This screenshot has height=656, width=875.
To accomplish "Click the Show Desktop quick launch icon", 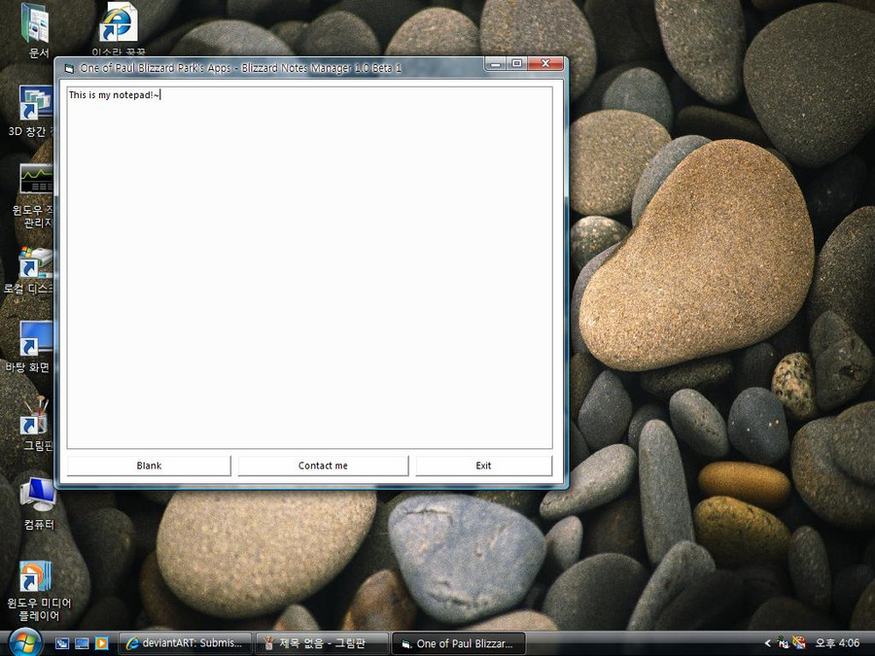I will (82, 643).
